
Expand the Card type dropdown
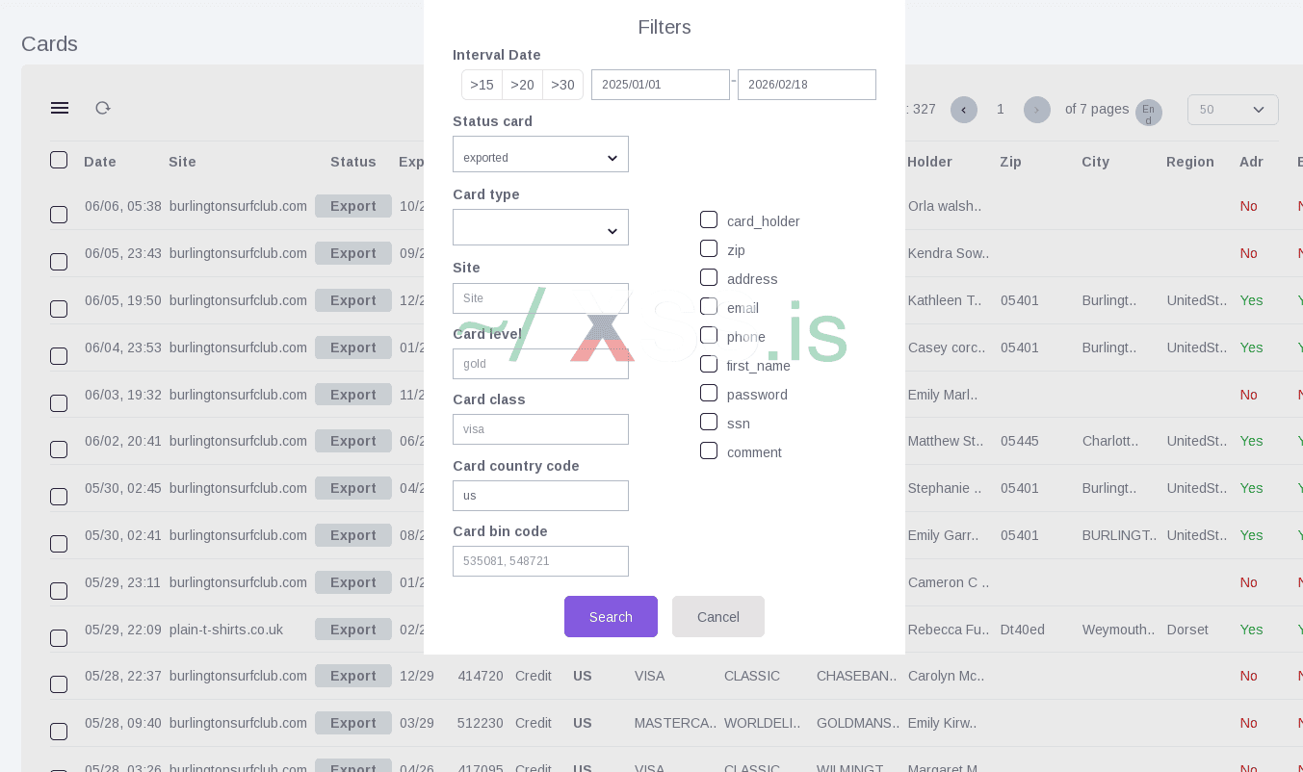pyautogui.click(x=540, y=227)
